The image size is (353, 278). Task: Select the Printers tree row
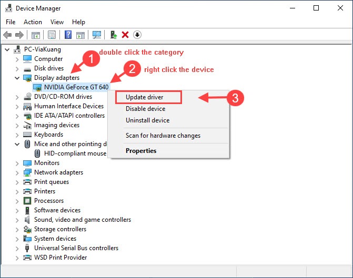pyautogui.click(x=39, y=191)
